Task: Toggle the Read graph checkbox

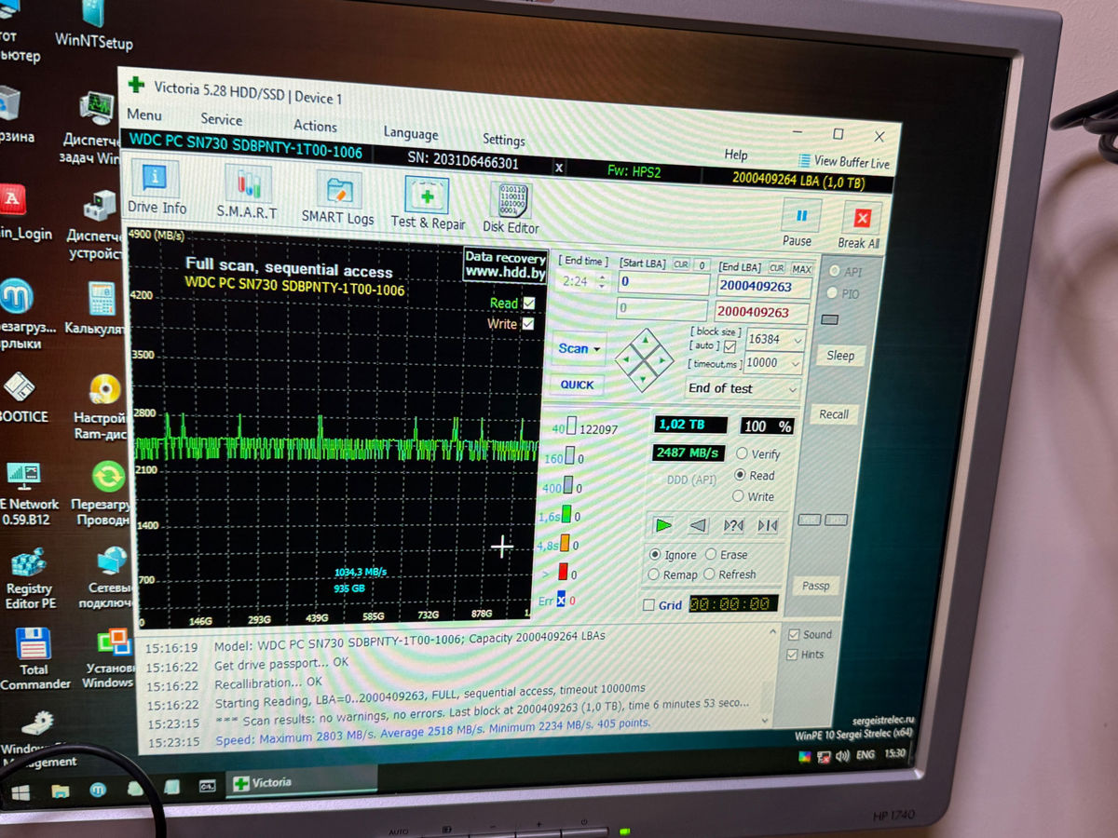Action: pos(529,304)
